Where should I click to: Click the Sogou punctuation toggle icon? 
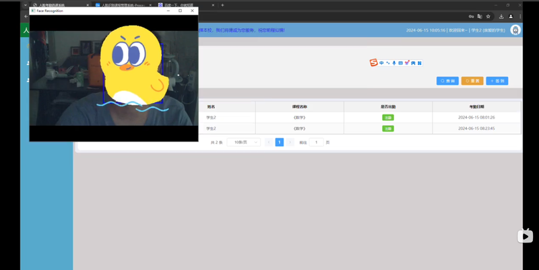pos(388,63)
